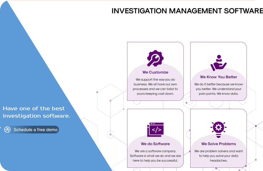This screenshot has width=263, height=171.
Task: Click the Investigation Management Software title
Action: click(187, 11)
